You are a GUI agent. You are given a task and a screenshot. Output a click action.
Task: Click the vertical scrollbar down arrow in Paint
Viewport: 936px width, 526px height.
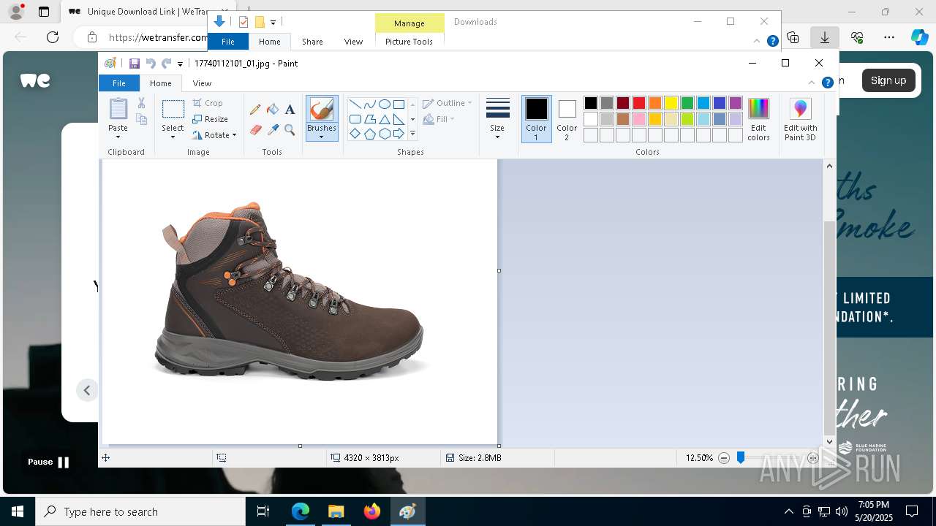pos(829,441)
